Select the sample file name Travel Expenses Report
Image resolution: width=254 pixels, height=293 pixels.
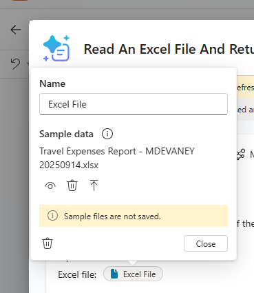[x=117, y=158]
